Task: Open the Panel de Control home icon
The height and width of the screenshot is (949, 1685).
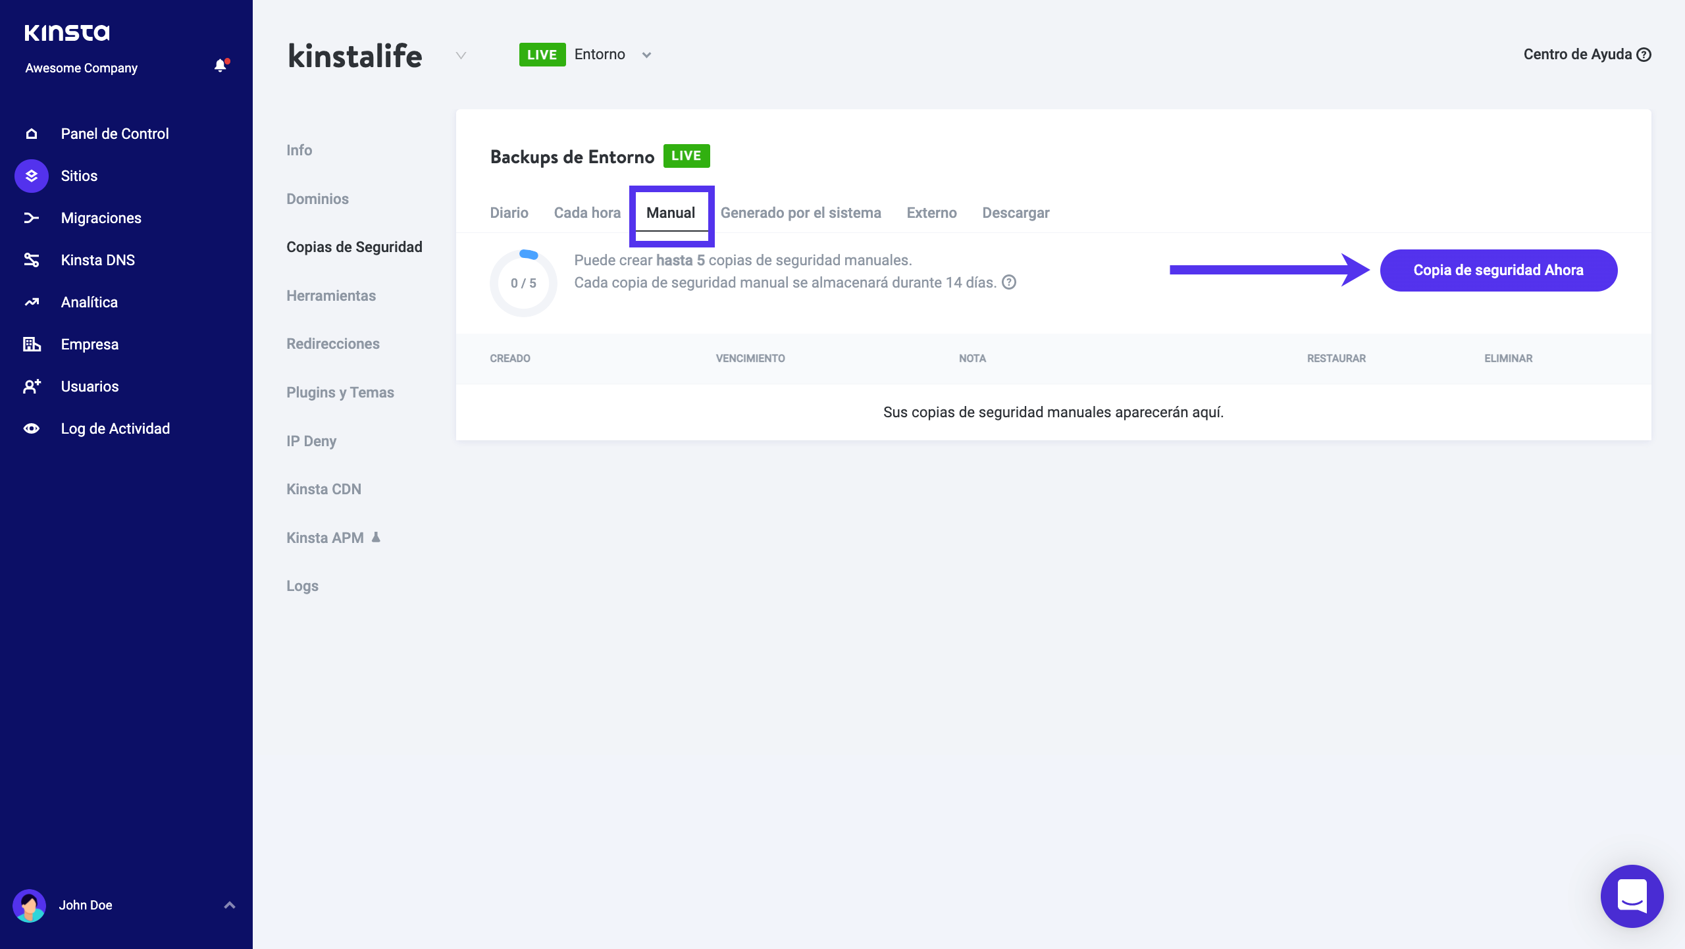Action: 32,134
